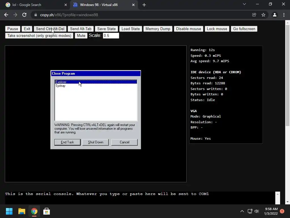Bookmark this page with the star icon
The width and height of the screenshot is (290, 218).
[263, 15]
